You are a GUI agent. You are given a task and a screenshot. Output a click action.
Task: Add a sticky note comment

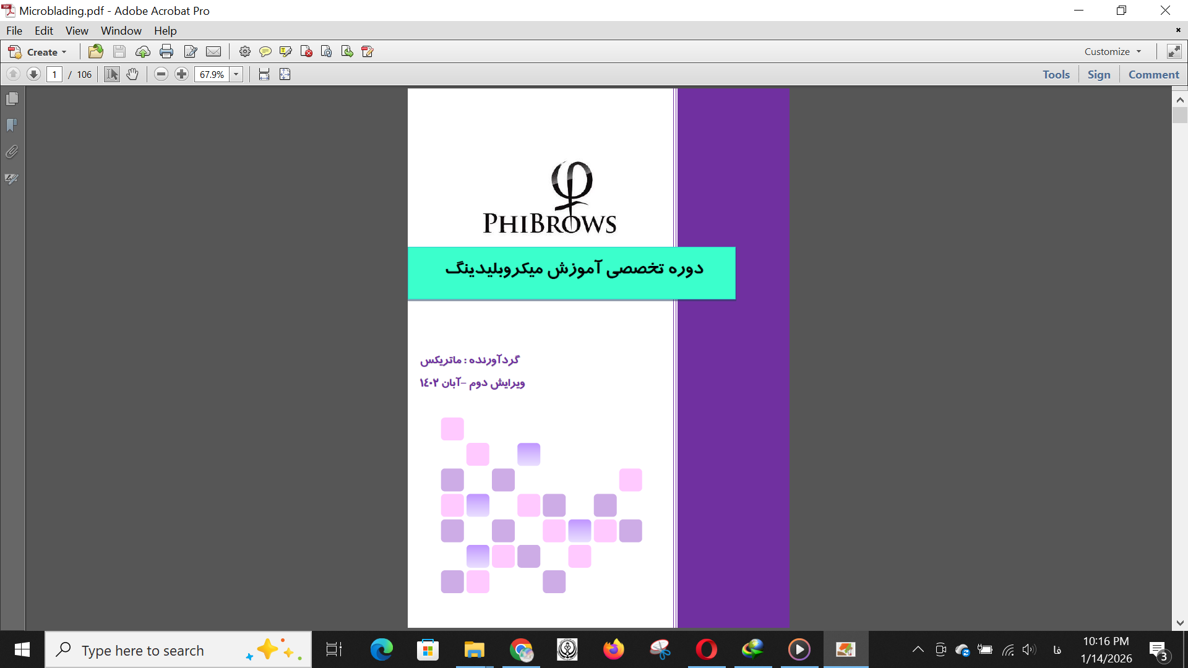[265, 52]
